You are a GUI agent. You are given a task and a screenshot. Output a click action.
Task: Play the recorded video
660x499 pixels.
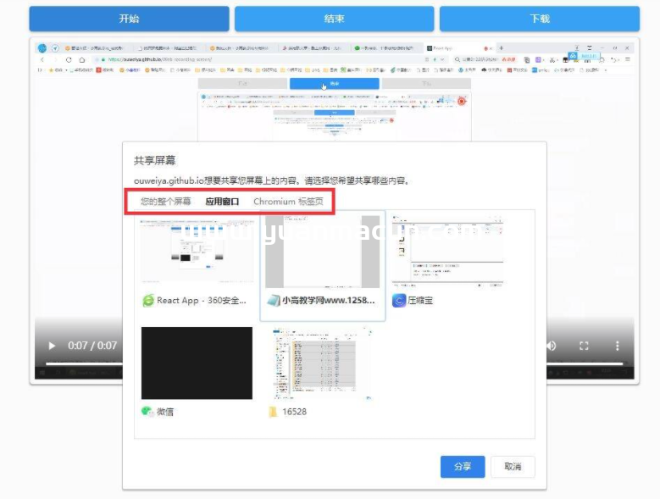pos(52,346)
